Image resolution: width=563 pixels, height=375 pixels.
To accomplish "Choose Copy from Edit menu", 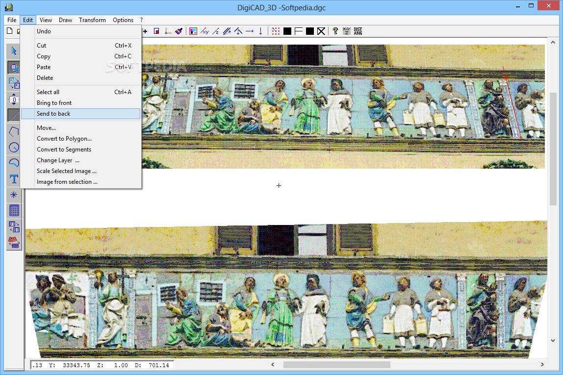I will 81,56.
